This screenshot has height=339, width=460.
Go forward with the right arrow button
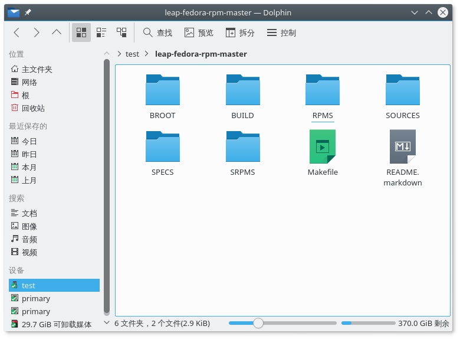point(37,32)
